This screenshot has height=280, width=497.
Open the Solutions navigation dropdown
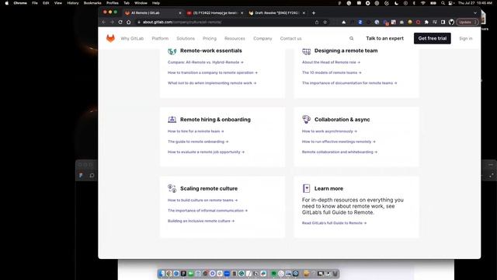click(x=186, y=38)
